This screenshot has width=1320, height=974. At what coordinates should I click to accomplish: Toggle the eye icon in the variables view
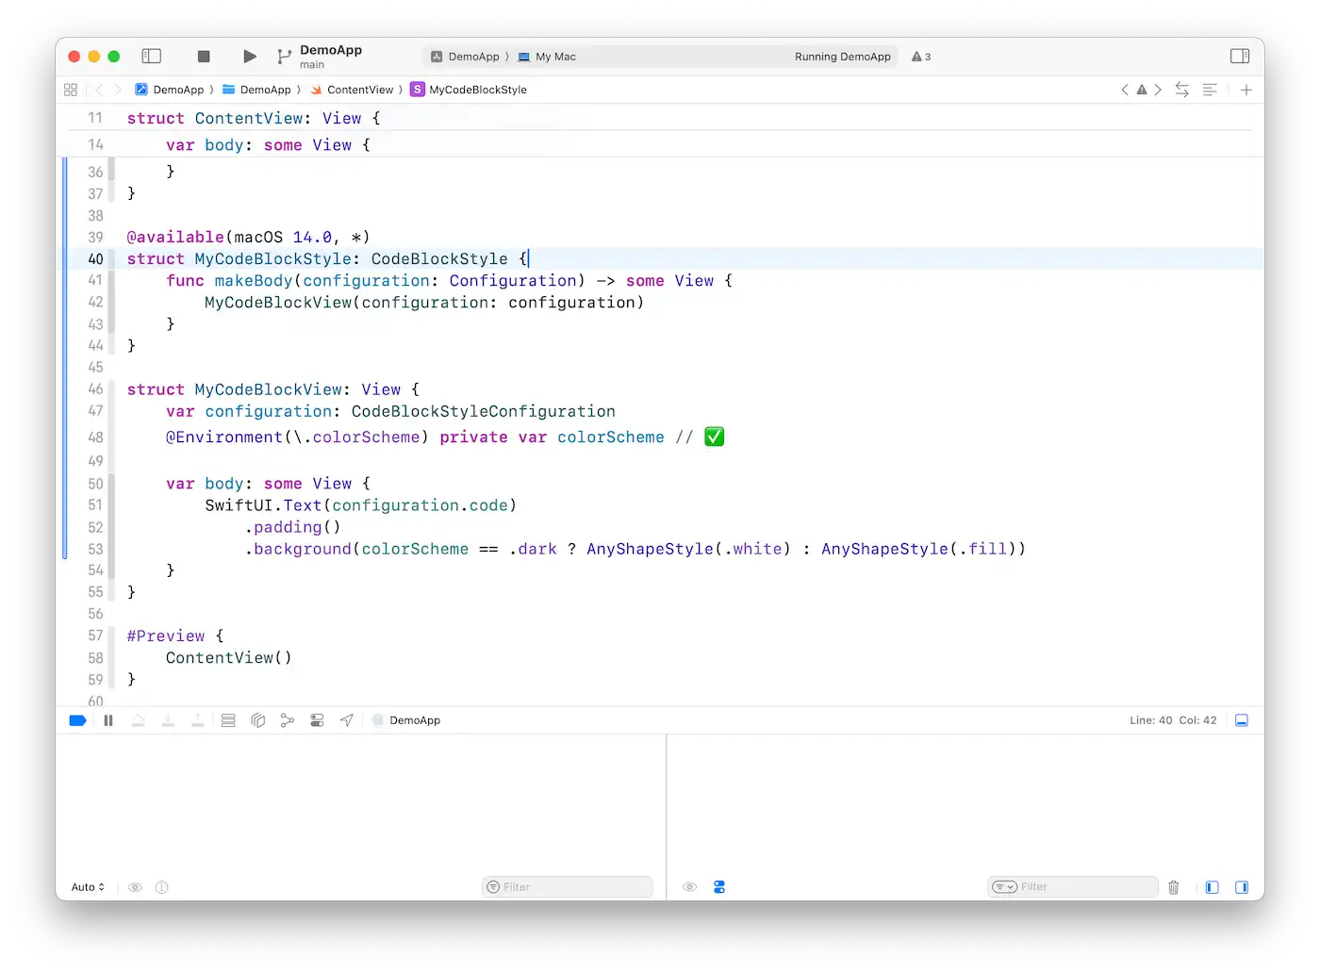135,886
